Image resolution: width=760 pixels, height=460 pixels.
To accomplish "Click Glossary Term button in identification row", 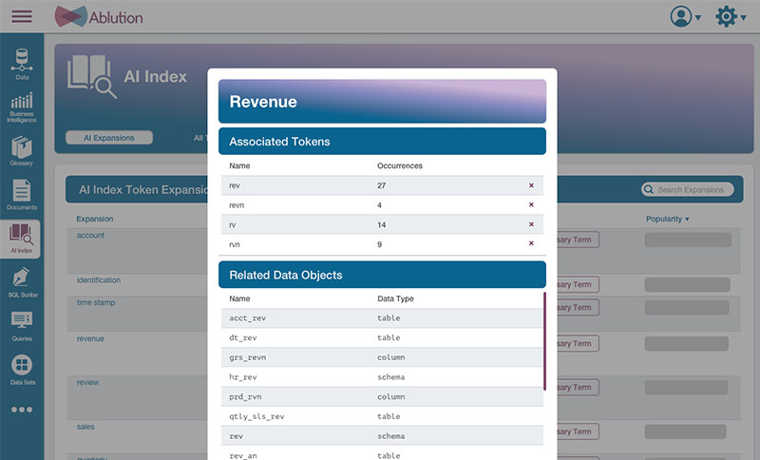I will (x=578, y=284).
